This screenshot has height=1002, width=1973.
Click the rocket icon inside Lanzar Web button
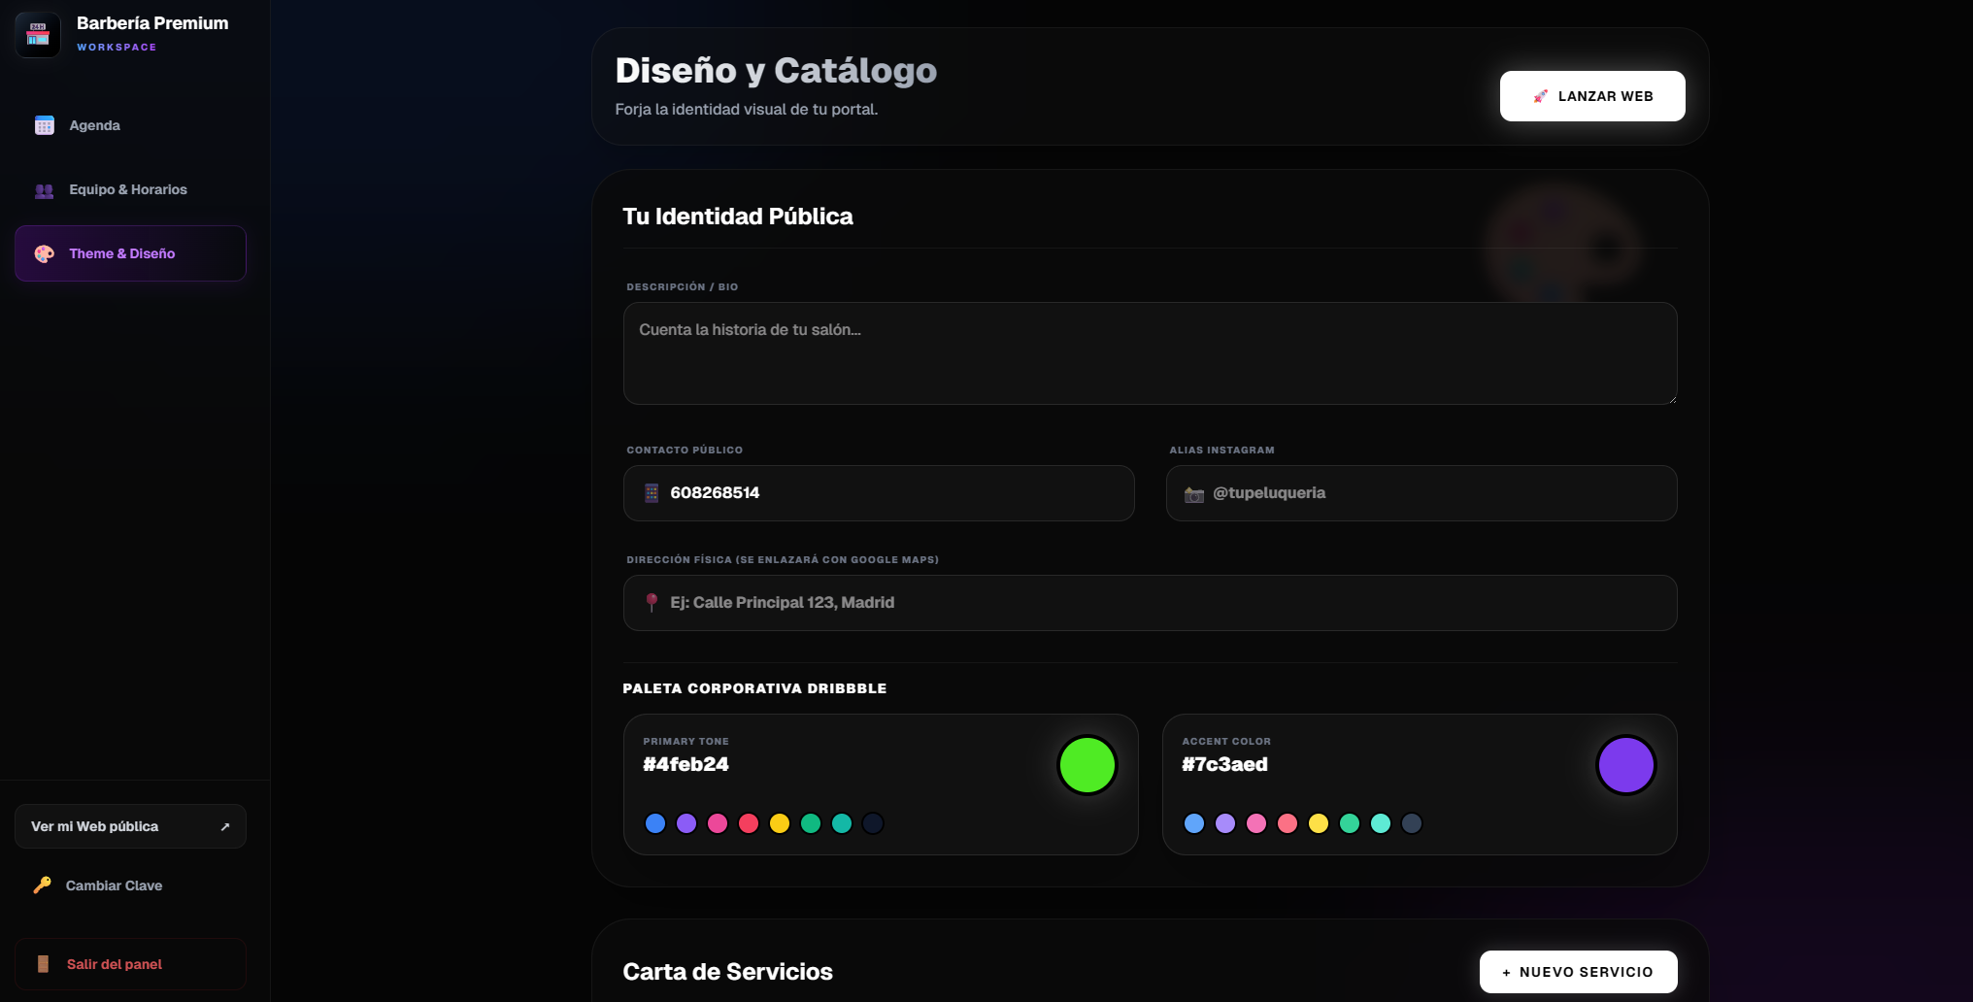coord(1540,96)
